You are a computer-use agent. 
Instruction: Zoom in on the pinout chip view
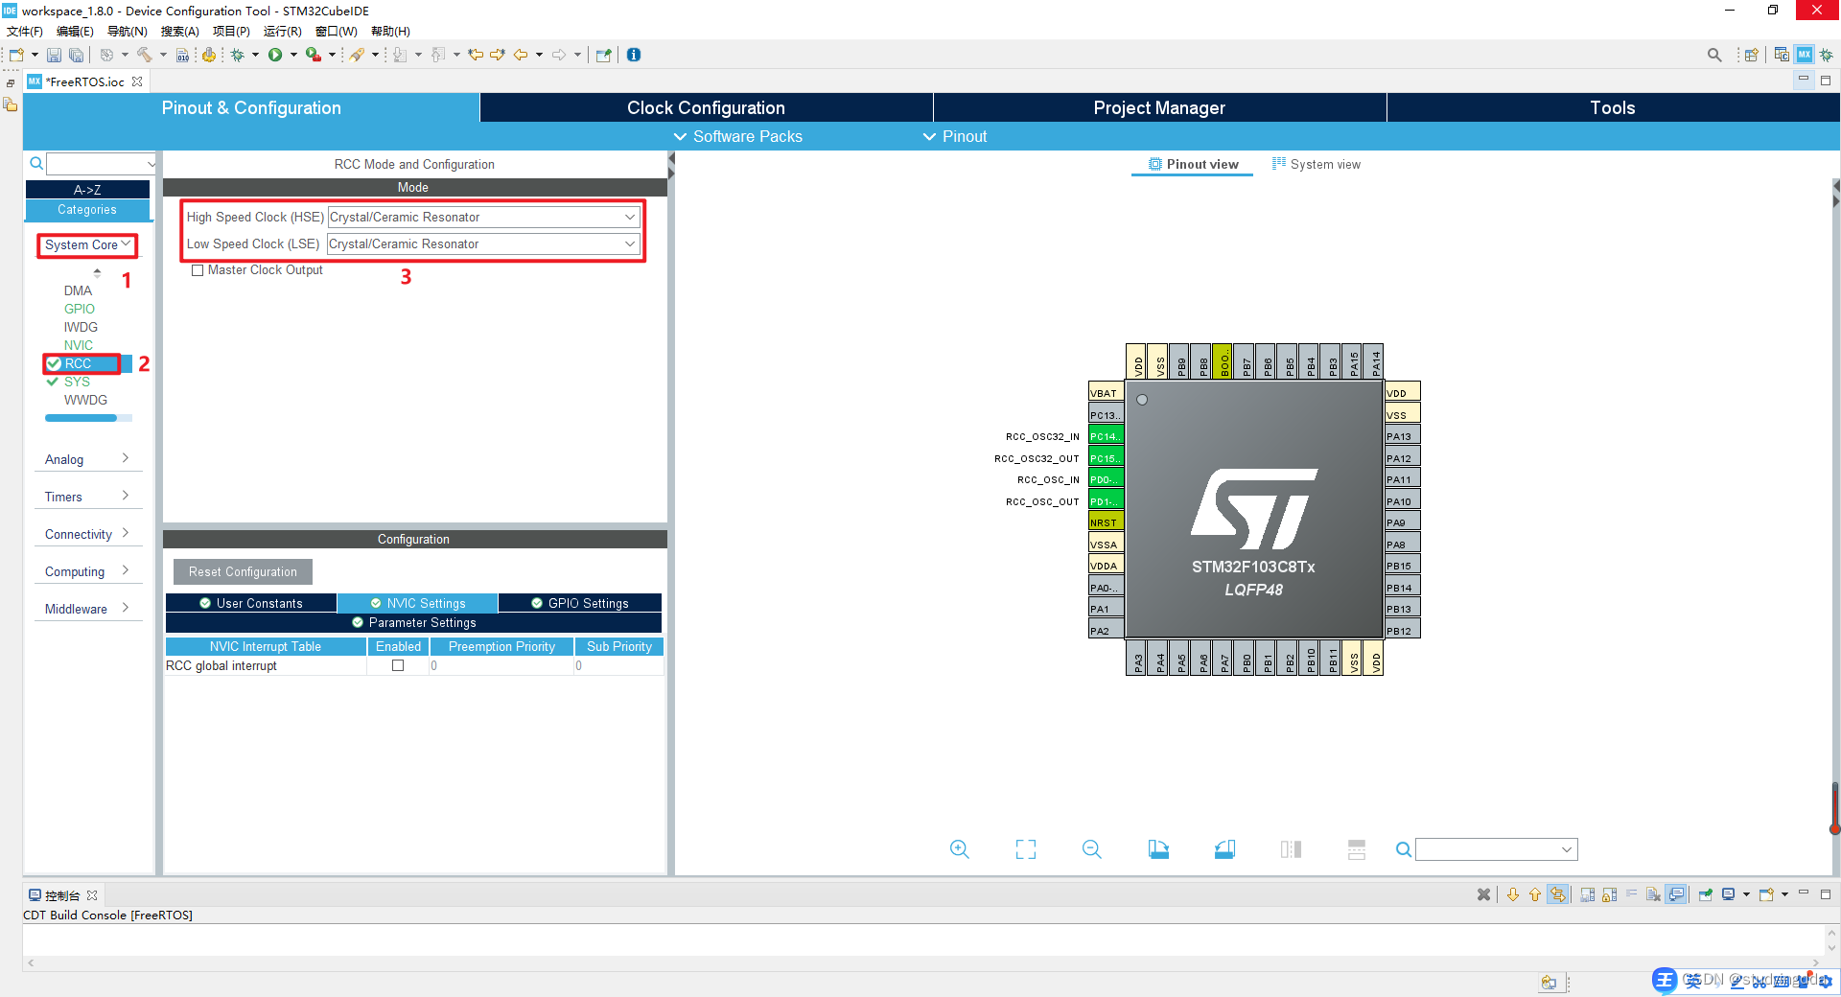[960, 849]
